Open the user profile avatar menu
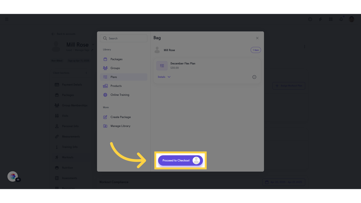The image size is (361, 203). pos(351,19)
